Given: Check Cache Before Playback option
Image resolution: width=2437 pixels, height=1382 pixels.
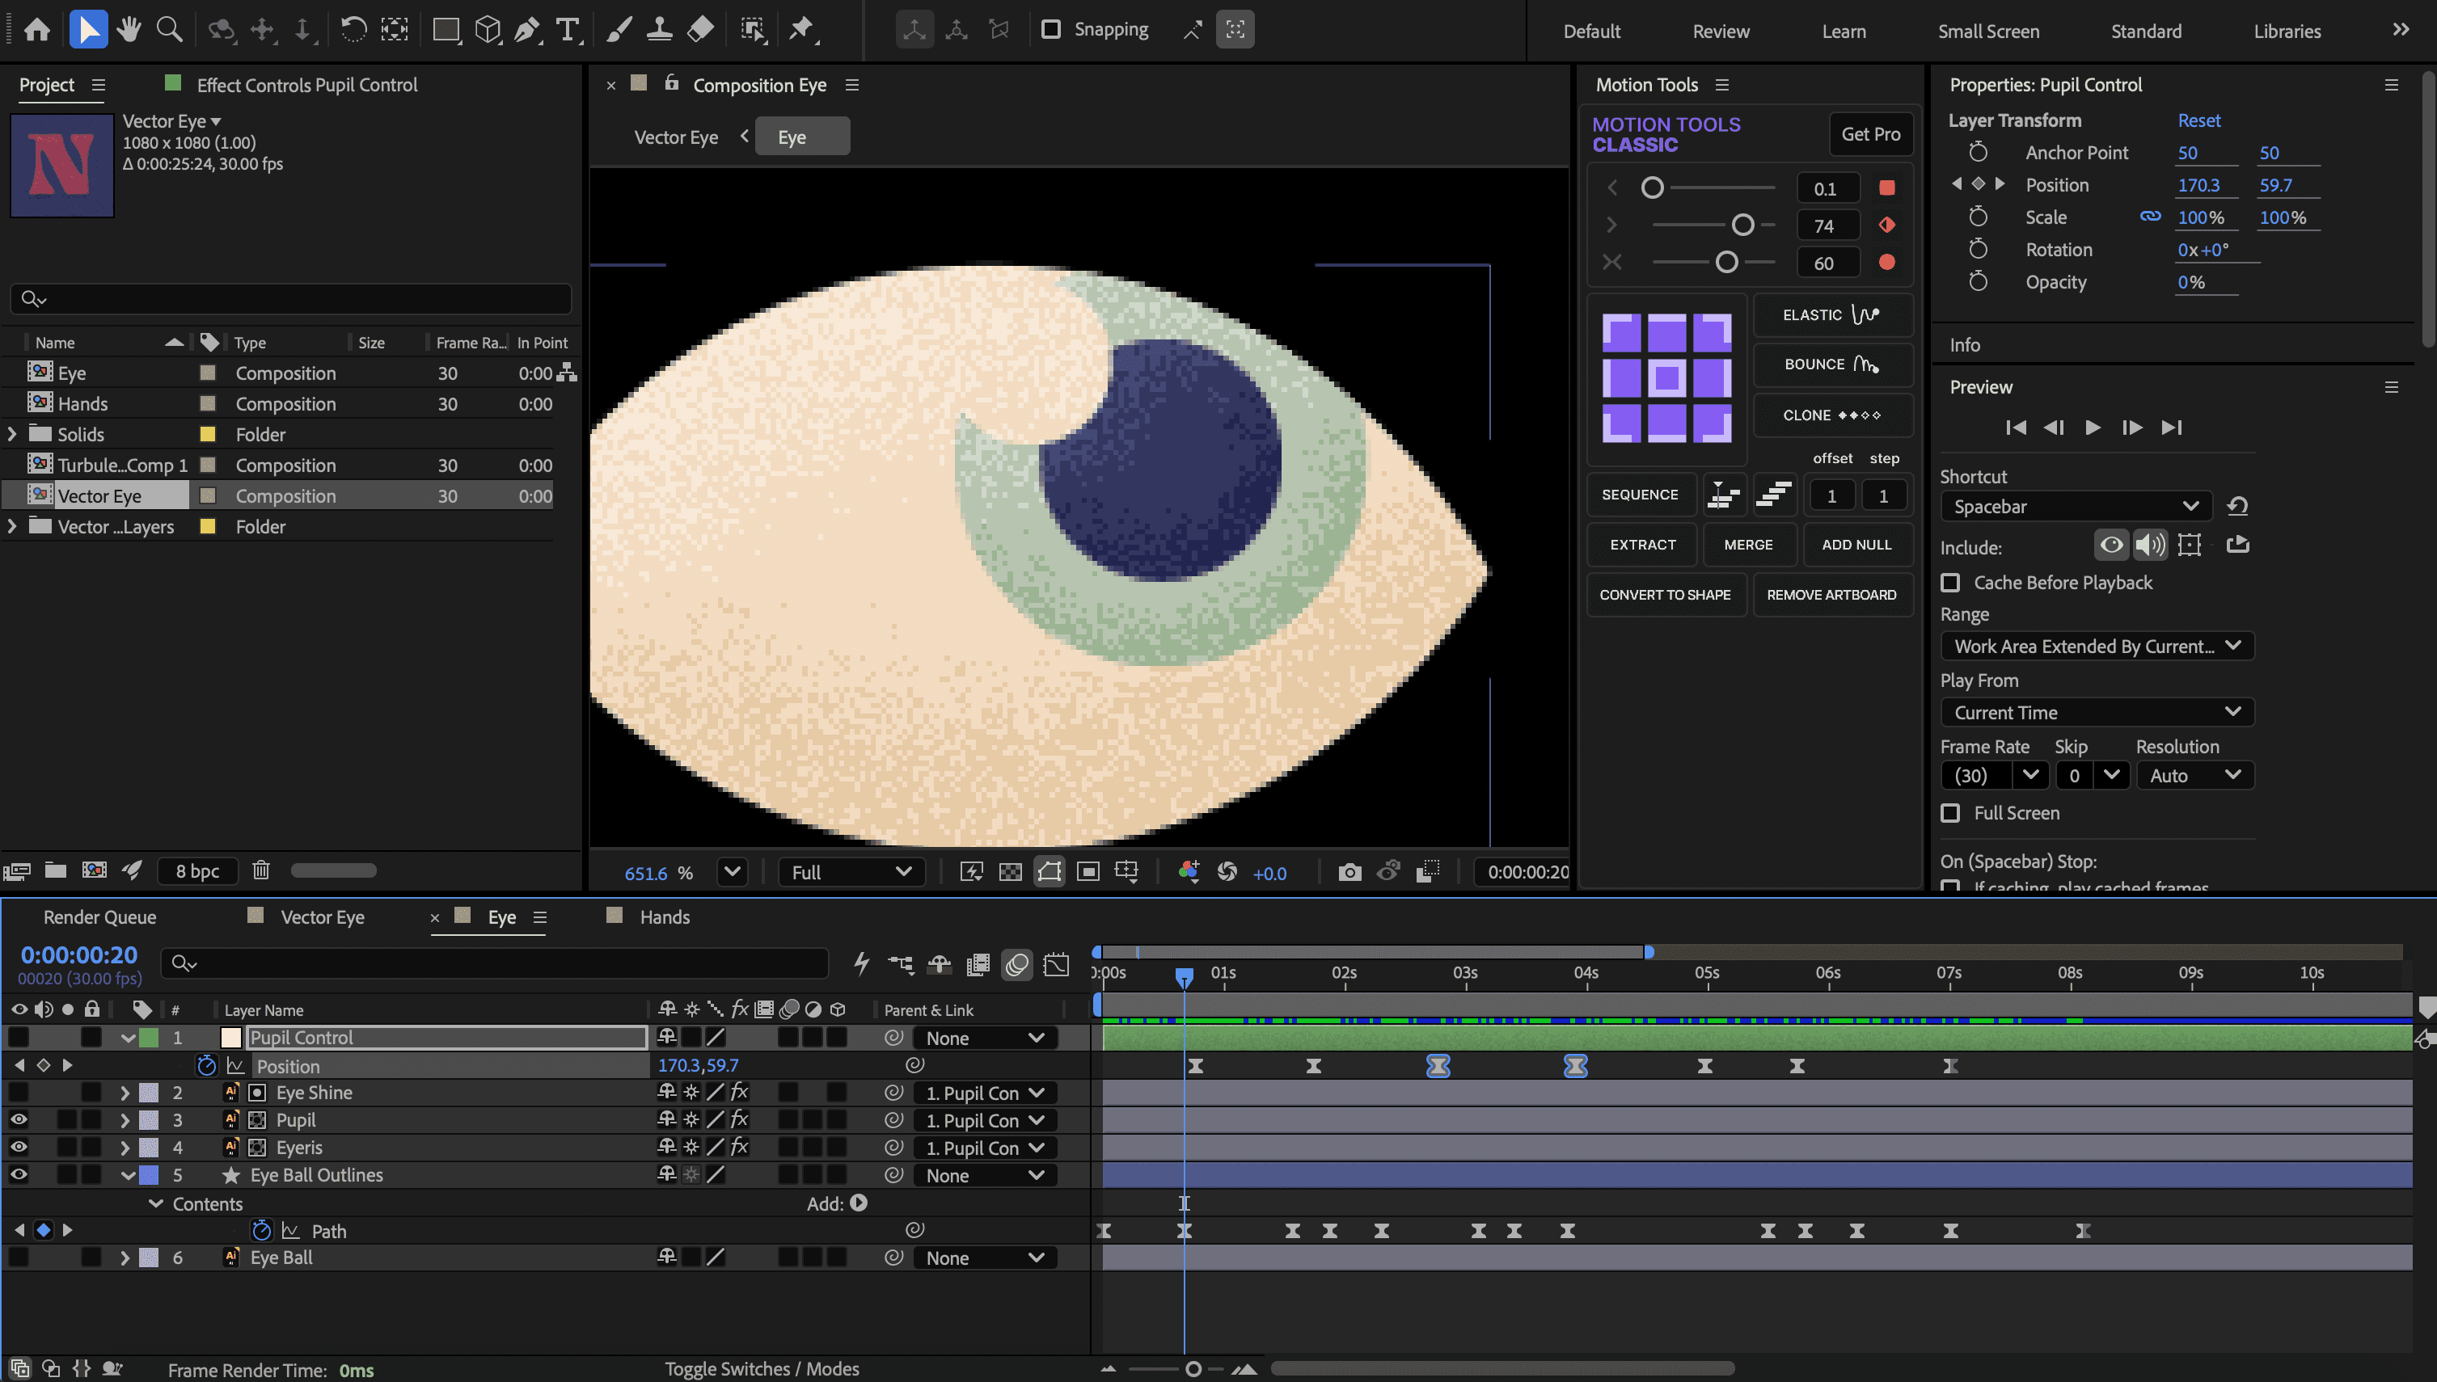Looking at the screenshot, I should click(1950, 582).
